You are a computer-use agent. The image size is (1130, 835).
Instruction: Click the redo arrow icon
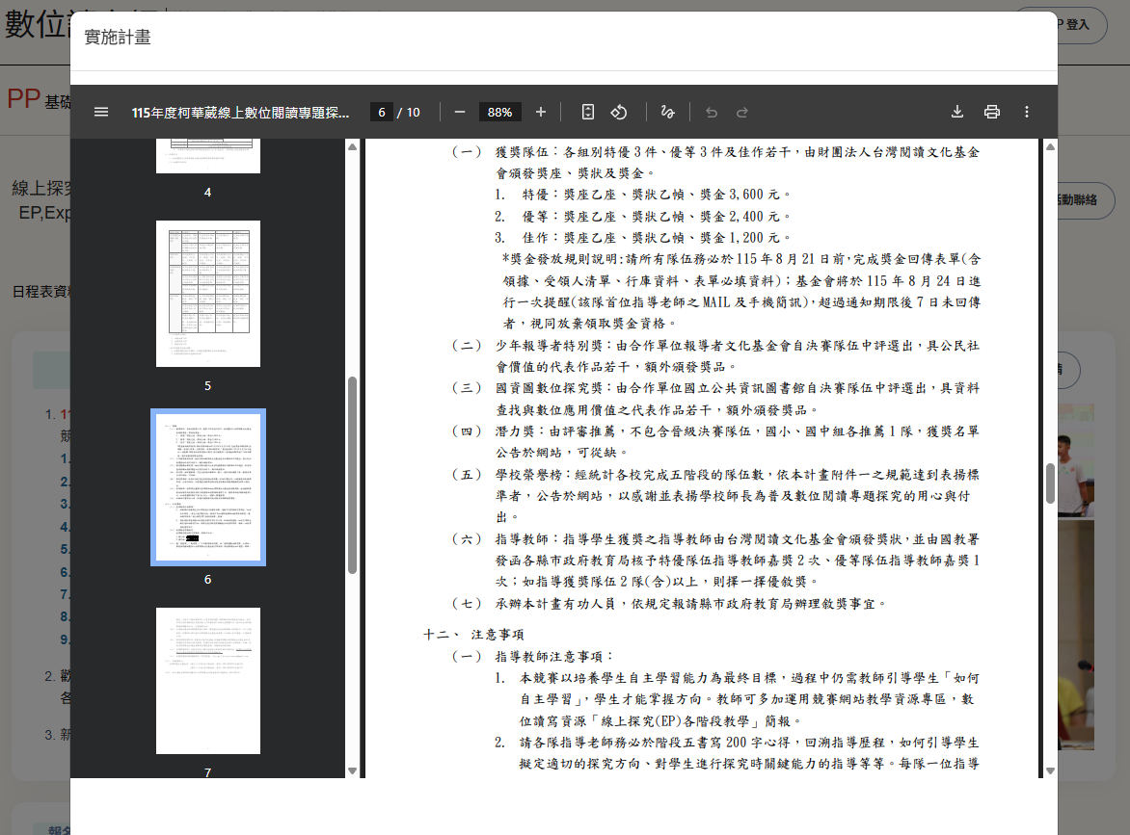(x=742, y=112)
